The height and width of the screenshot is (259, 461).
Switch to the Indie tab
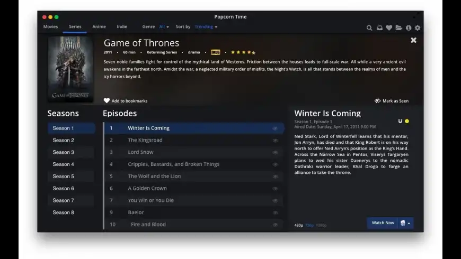pyautogui.click(x=122, y=26)
